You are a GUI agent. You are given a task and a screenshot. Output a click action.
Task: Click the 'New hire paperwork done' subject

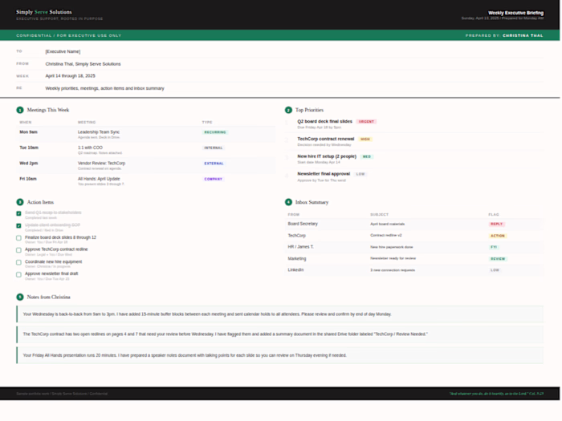(392, 247)
